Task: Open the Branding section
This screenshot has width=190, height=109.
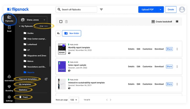Action: coord(9,88)
